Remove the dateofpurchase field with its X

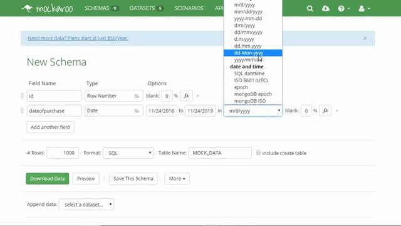tap(337, 111)
